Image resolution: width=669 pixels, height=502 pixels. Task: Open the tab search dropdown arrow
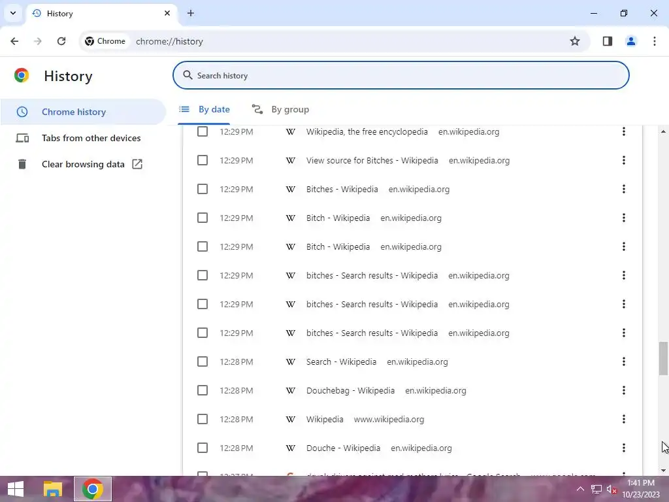point(13,13)
